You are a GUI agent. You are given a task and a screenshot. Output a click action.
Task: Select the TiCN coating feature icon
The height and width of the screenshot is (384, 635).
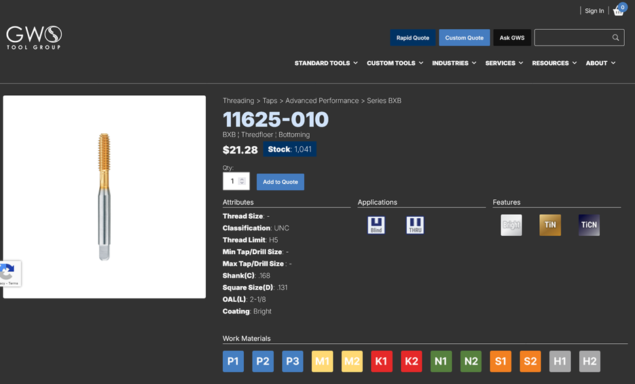(x=589, y=225)
